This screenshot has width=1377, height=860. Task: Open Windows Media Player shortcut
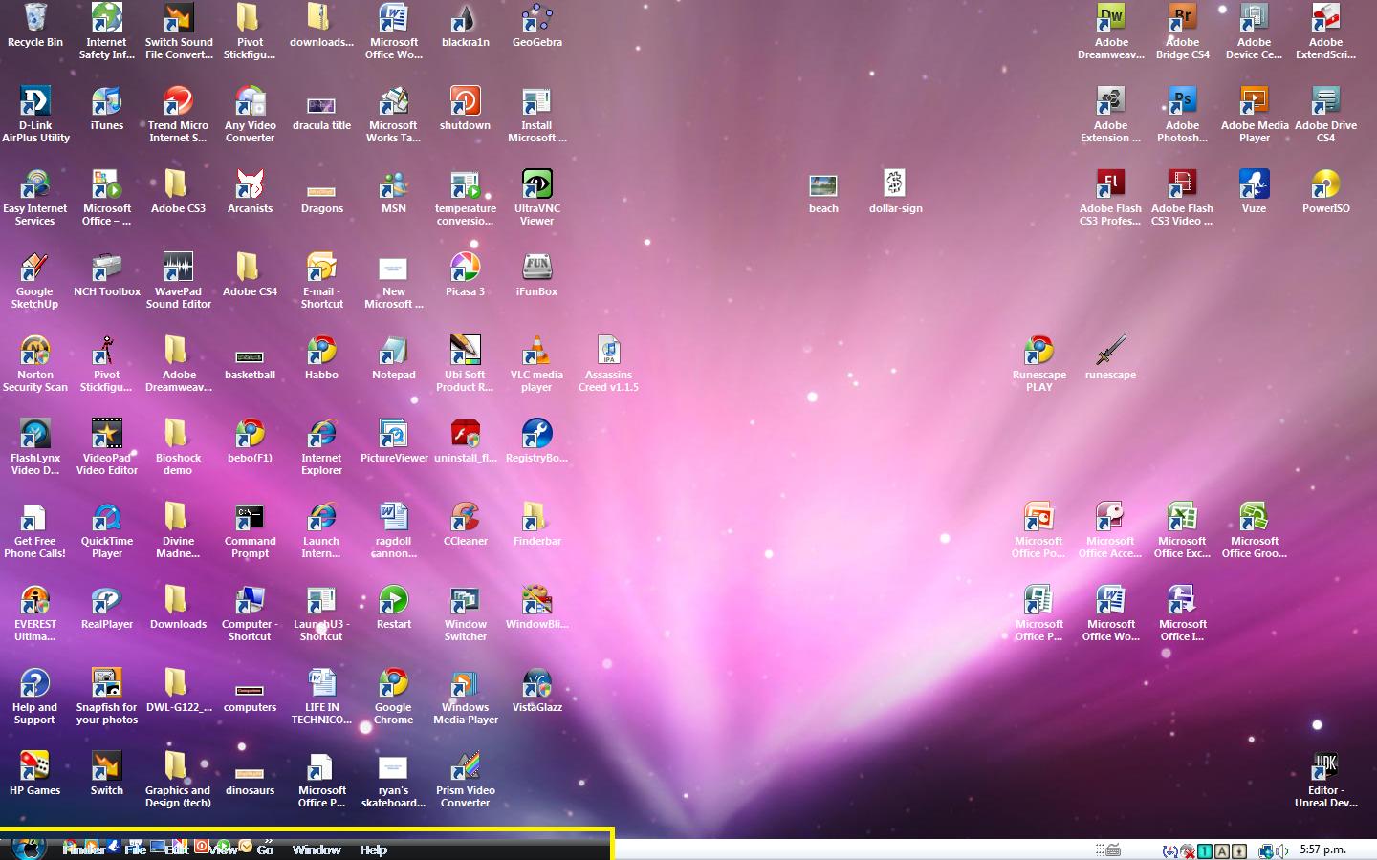(x=466, y=697)
